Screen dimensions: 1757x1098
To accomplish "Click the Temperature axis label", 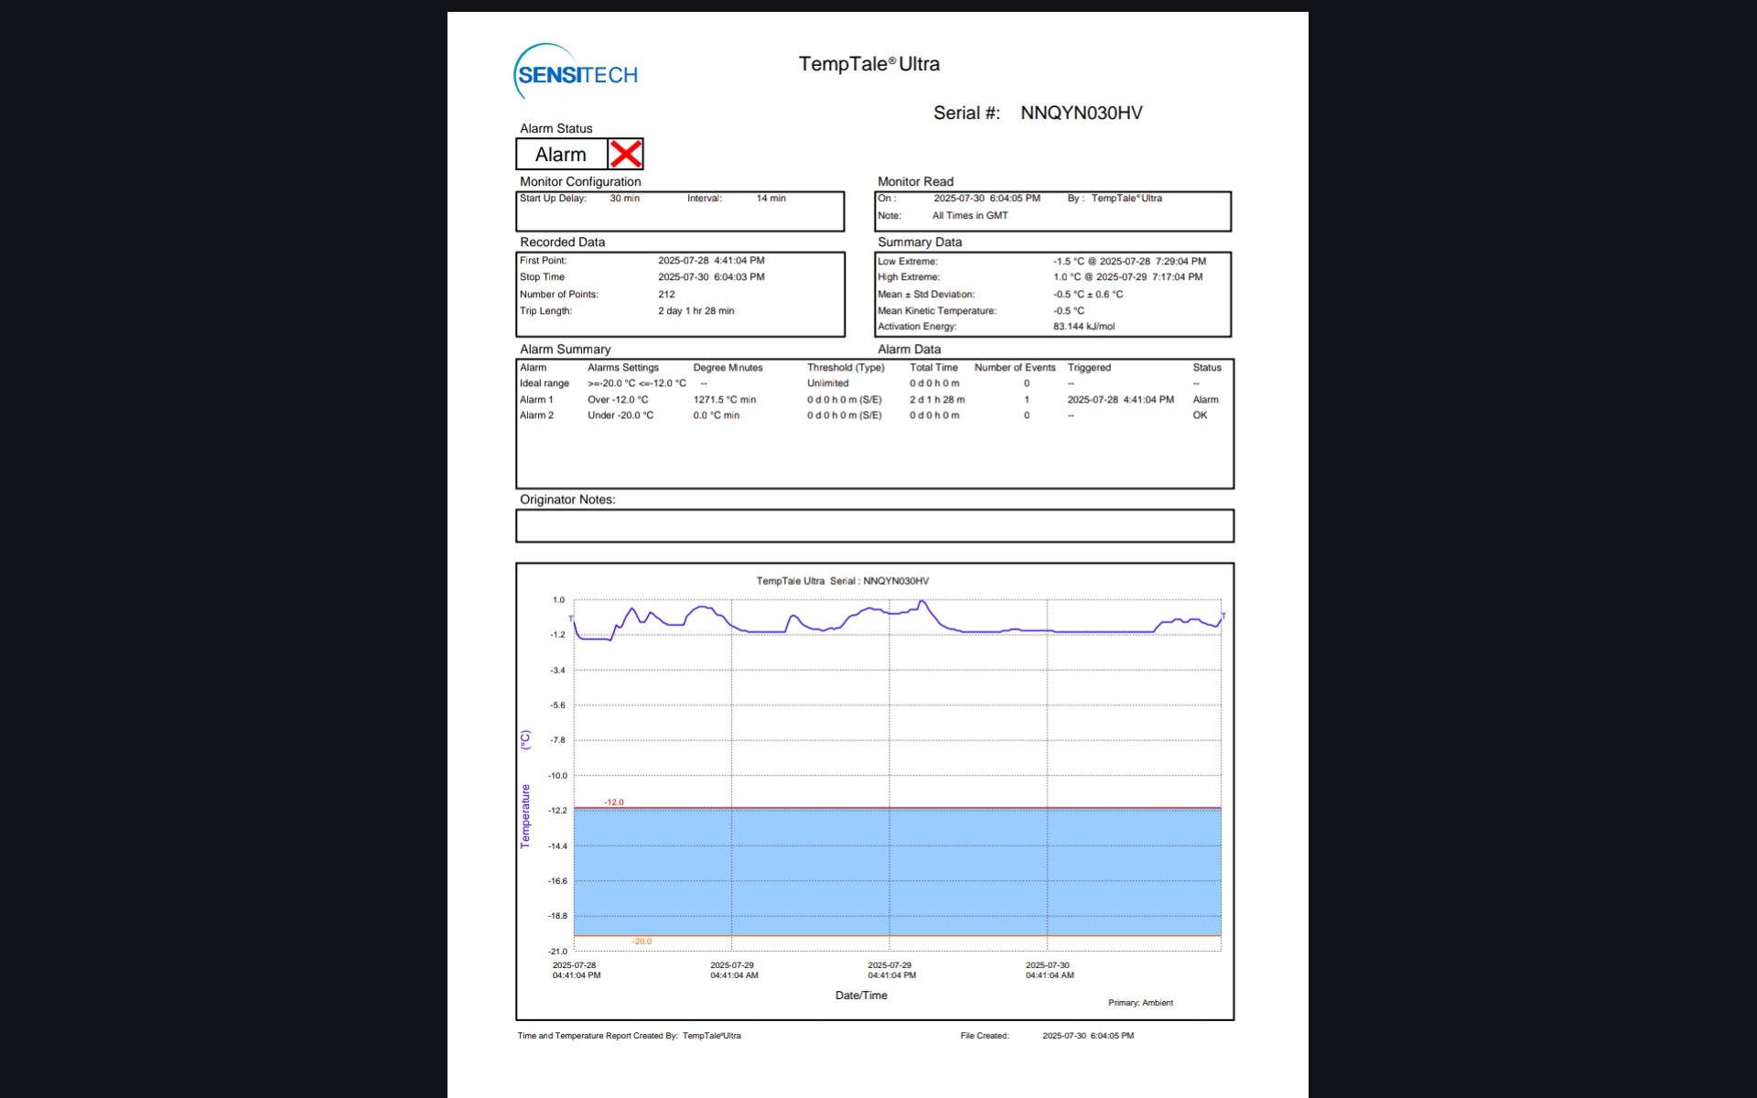I will coord(525,815).
